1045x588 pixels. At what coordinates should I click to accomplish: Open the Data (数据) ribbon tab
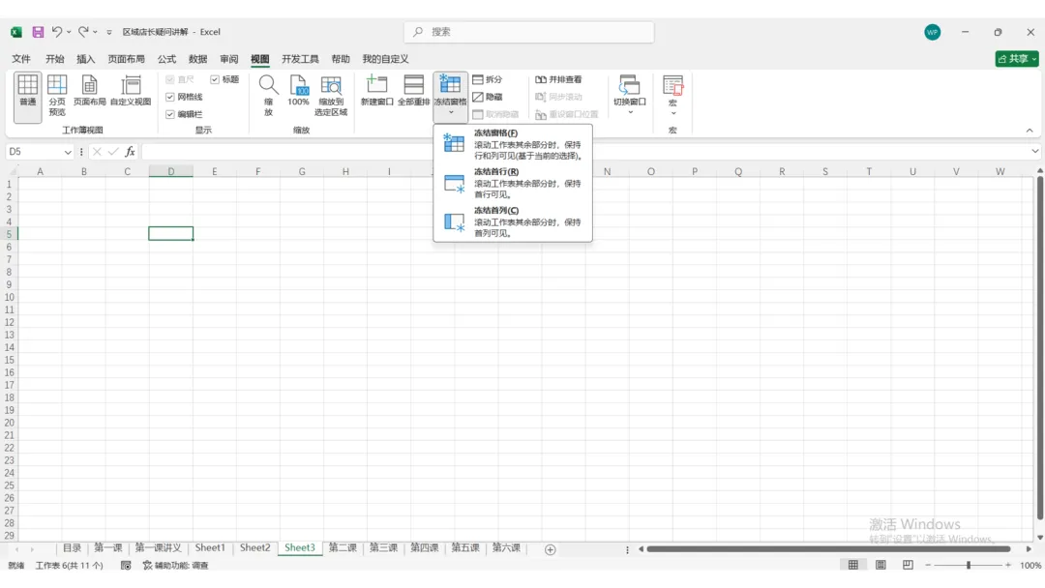click(x=198, y=59)
